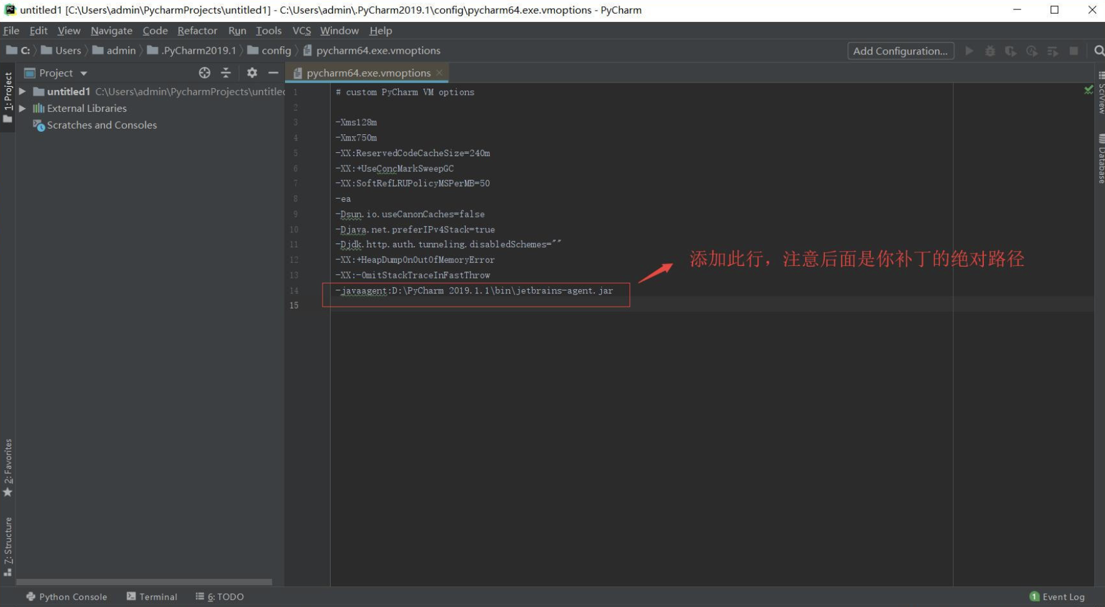Select Scratches and Consoles item
1105x607 pixels.
click(95, 125)
